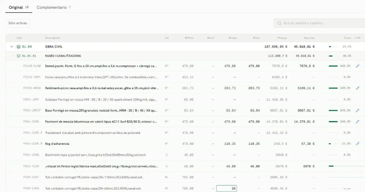The width and height of the screenshot is (365, 192).
Task: Click the Cód column header
Action: click(19, 38)
